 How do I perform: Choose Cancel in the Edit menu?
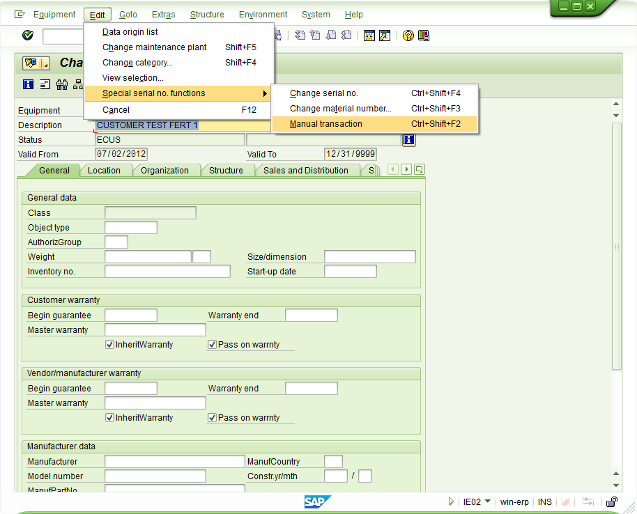click(179, 110)
